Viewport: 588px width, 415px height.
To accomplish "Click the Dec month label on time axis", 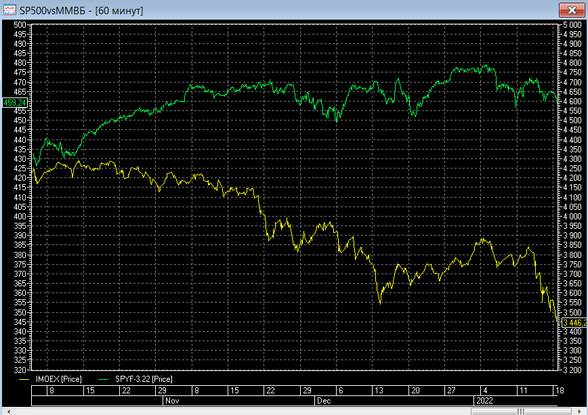I will click(324, 401).
